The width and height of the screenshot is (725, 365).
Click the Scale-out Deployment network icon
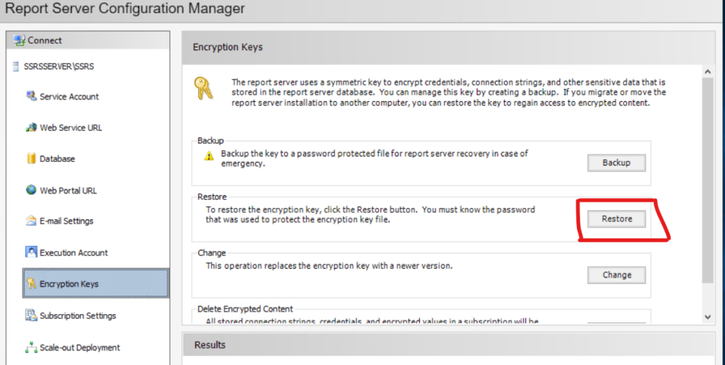click(31, 347)
